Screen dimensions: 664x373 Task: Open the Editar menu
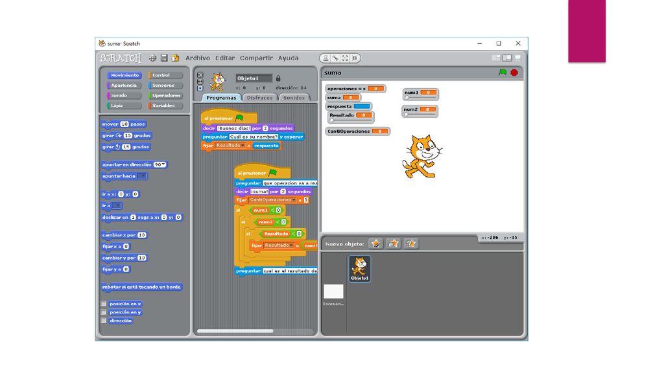pyautogui.click(x=225, y=58)
